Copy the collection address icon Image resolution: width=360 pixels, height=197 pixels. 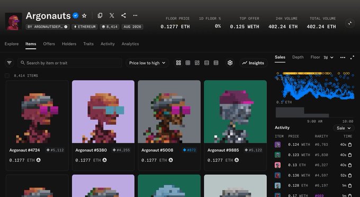click(x=100, y=15)
